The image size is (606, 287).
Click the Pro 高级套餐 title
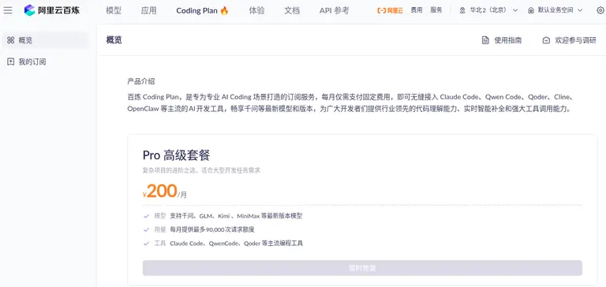coord(176,155)
